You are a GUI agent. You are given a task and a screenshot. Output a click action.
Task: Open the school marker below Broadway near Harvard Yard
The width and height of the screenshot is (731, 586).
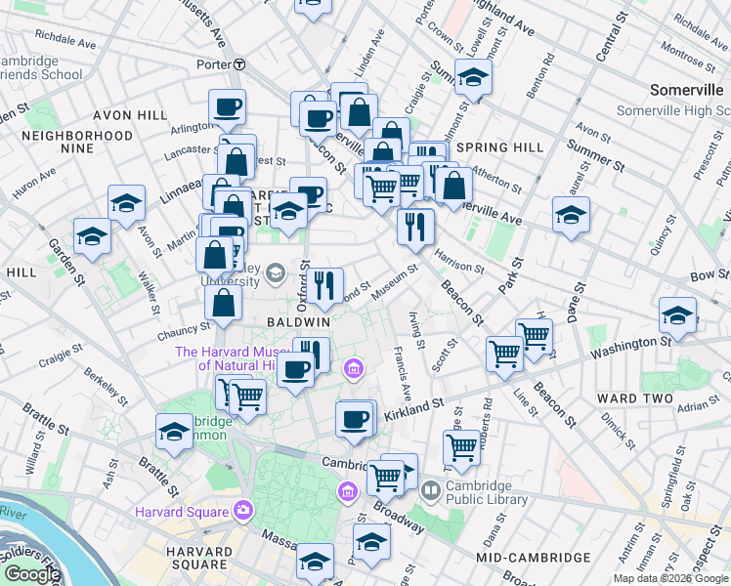(371, 542)
